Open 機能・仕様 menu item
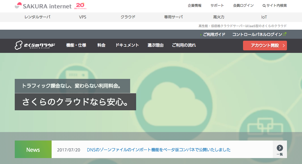Image resolution: width=302 pixels, height=164 pixels. [76, 45]
